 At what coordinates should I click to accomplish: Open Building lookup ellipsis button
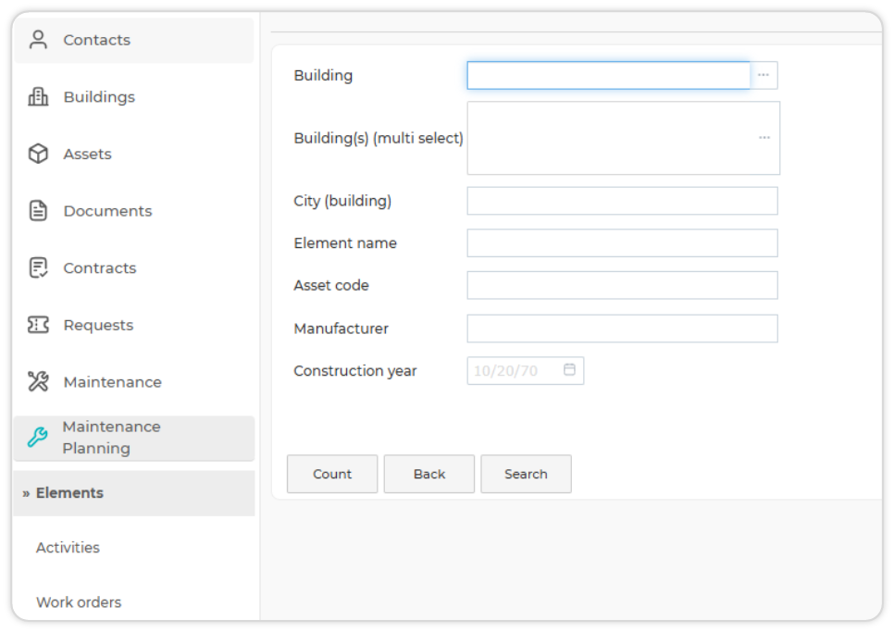point(764,75)
